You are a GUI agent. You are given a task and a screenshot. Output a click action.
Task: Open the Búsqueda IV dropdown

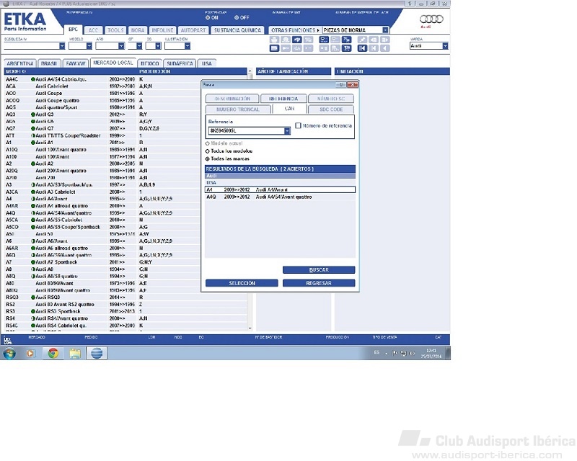click(x=62, y=46)
